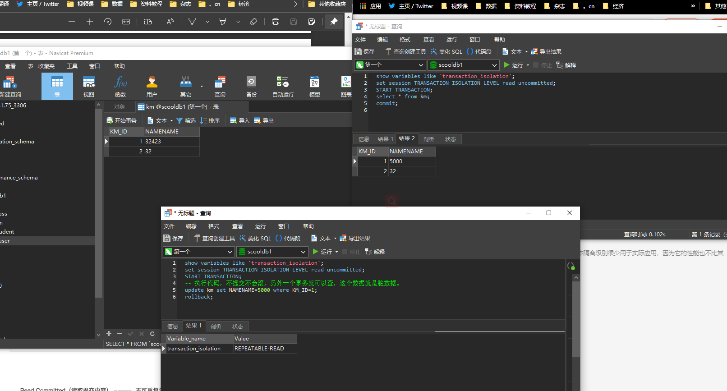
Task: Click 筛选 filter icon in km table toolbar
Action: [186, 120]
